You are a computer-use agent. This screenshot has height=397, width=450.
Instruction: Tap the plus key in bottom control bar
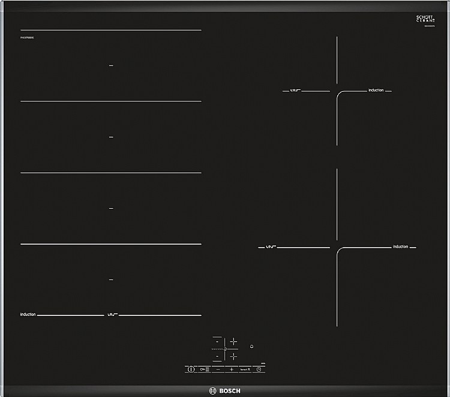pyautogui.click(x=232, y=369)
